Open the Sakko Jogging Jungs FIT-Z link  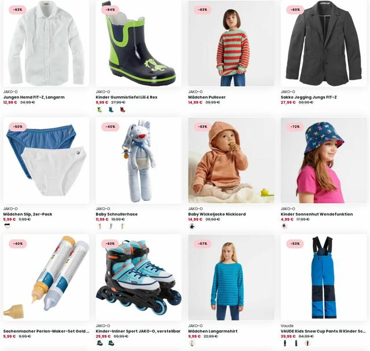(x=309, y=97)
